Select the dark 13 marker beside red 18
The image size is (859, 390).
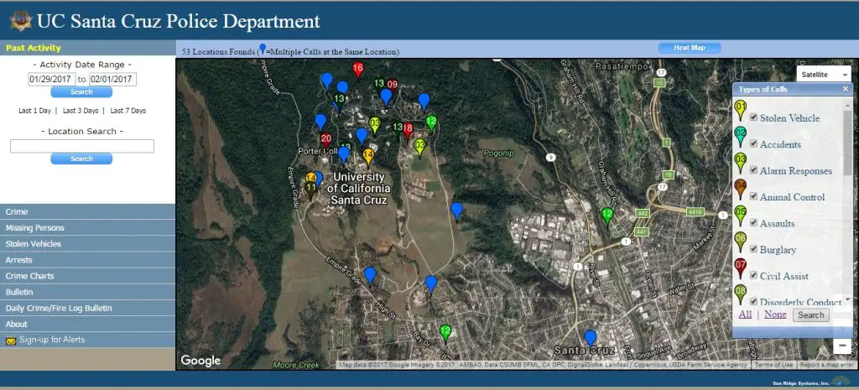[x=398, y=128]
